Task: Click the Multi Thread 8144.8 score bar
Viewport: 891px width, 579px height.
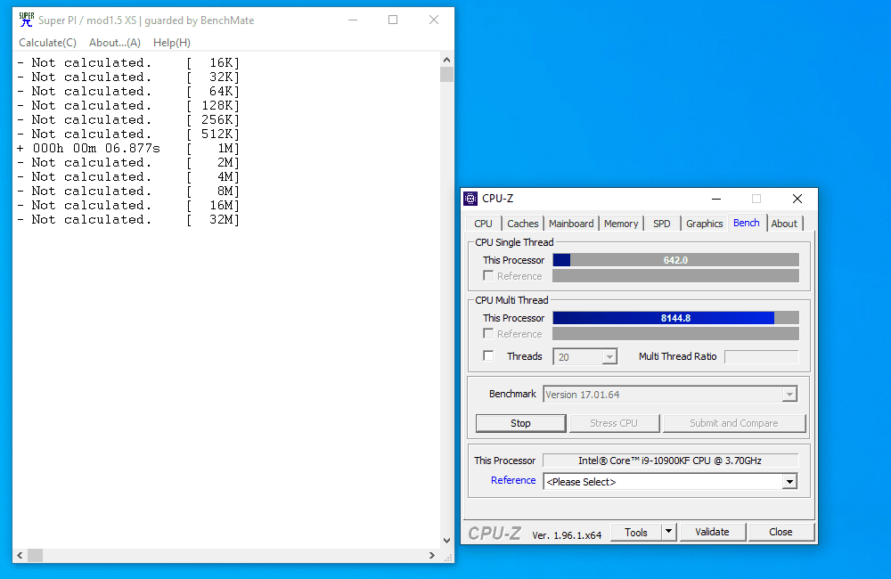Action: pyautogui.click(x=675, y=318)
